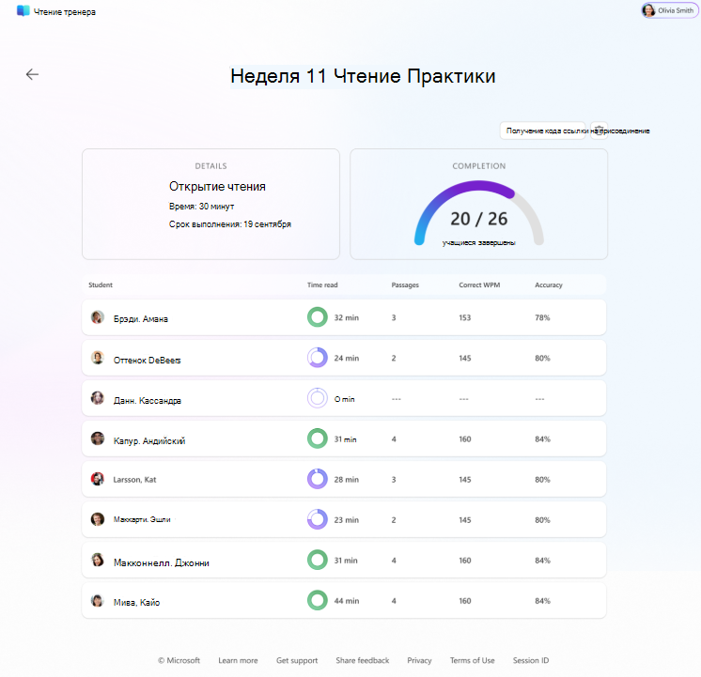Click the 28 min purple progress ring

coord(318,479)
